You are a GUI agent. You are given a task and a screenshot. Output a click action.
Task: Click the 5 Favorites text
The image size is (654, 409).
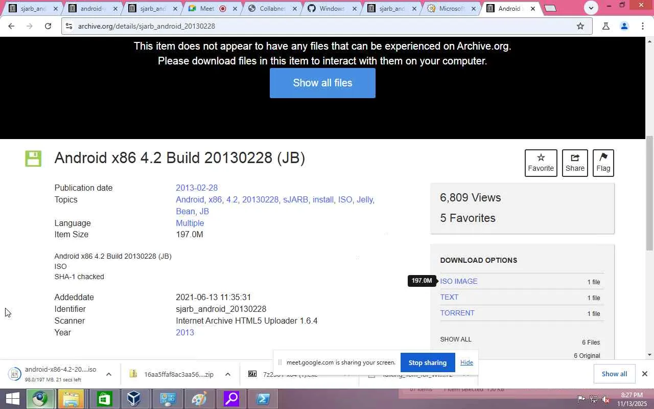click(468, 218)
